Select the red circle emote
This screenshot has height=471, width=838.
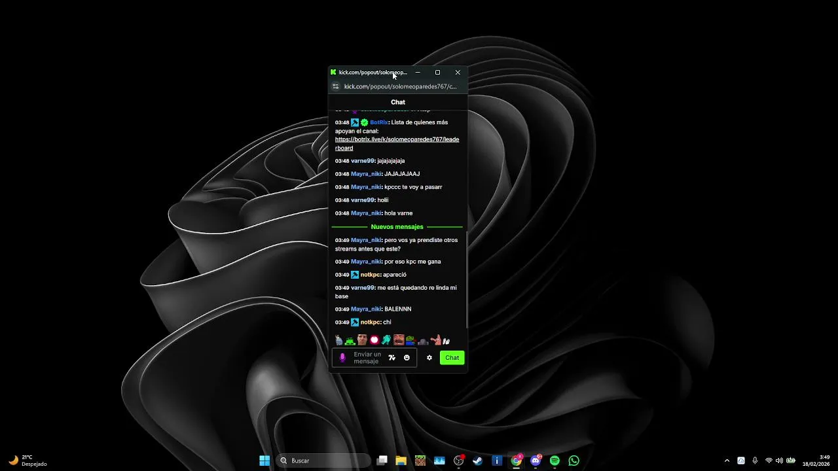pyautogui.click(x=374, y=340)
